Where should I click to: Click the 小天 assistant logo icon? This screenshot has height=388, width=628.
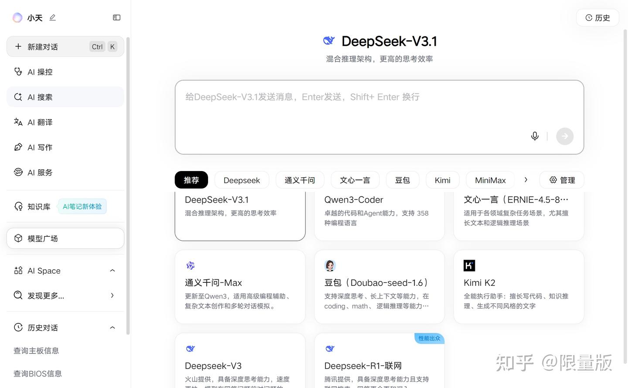click(17, 17)
